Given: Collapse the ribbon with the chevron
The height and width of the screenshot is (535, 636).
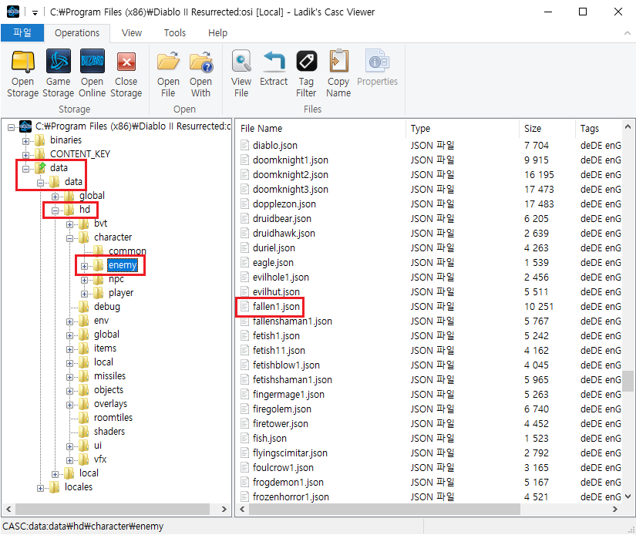Looking at the screenshot, I should pos(628,33).
